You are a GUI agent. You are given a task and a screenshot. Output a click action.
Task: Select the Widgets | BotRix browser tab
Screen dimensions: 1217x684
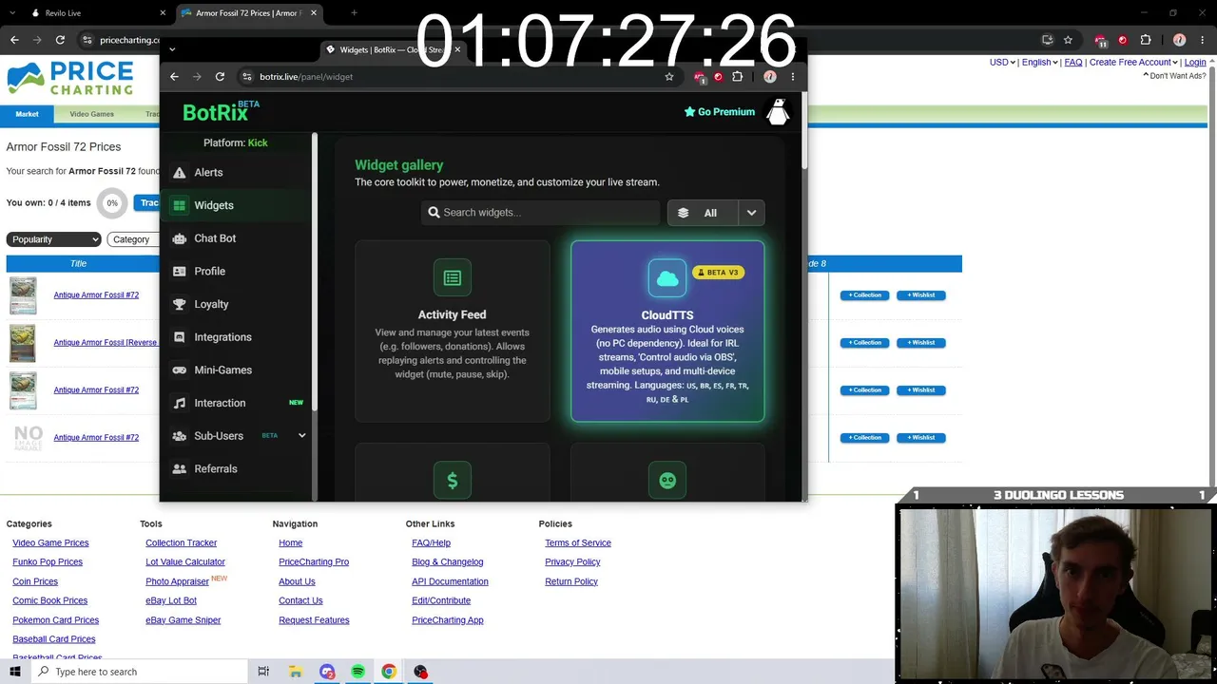(392, 49)
